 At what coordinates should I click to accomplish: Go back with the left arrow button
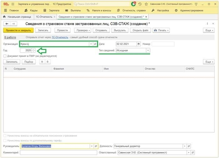(7, 24)
